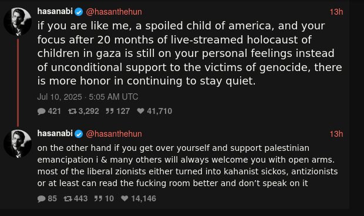Open the 13h timestamp on second tweet

(x=336, y=134)
